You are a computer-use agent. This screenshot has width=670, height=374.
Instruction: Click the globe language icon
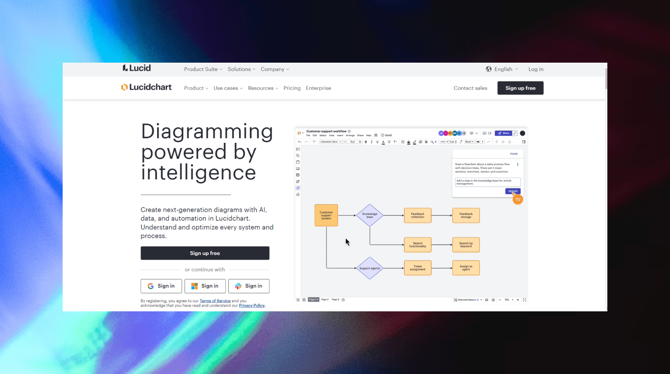coord(489,69)
